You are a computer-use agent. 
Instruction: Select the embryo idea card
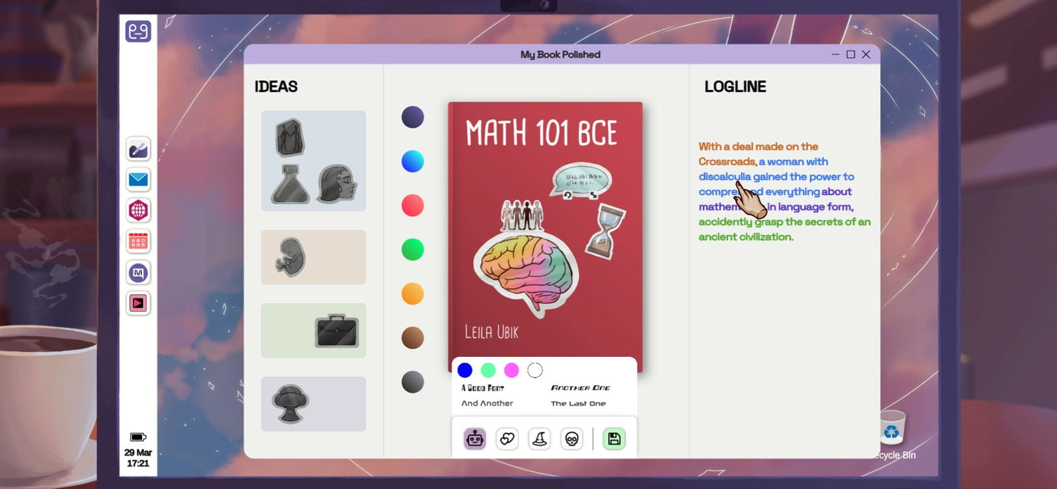point(313,257)
